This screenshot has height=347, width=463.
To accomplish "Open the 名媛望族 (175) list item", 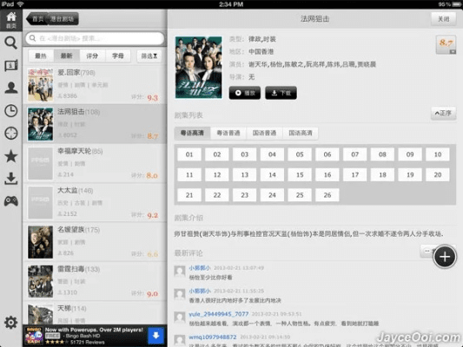I will (95, 242).
